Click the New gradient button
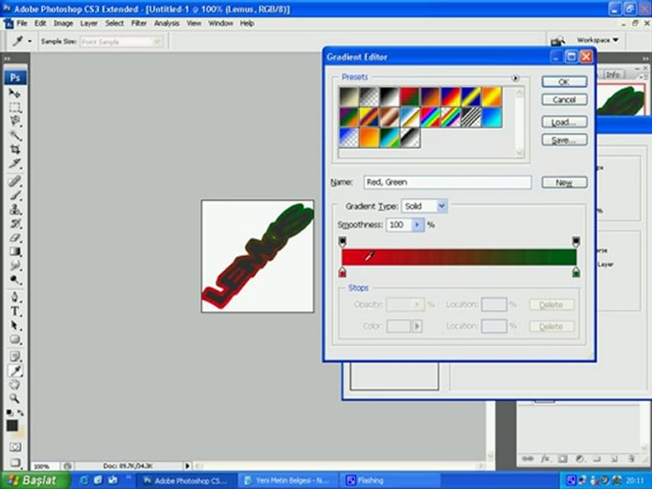The width and height of the screenshot is (652, 489). (x=564, y=183)
